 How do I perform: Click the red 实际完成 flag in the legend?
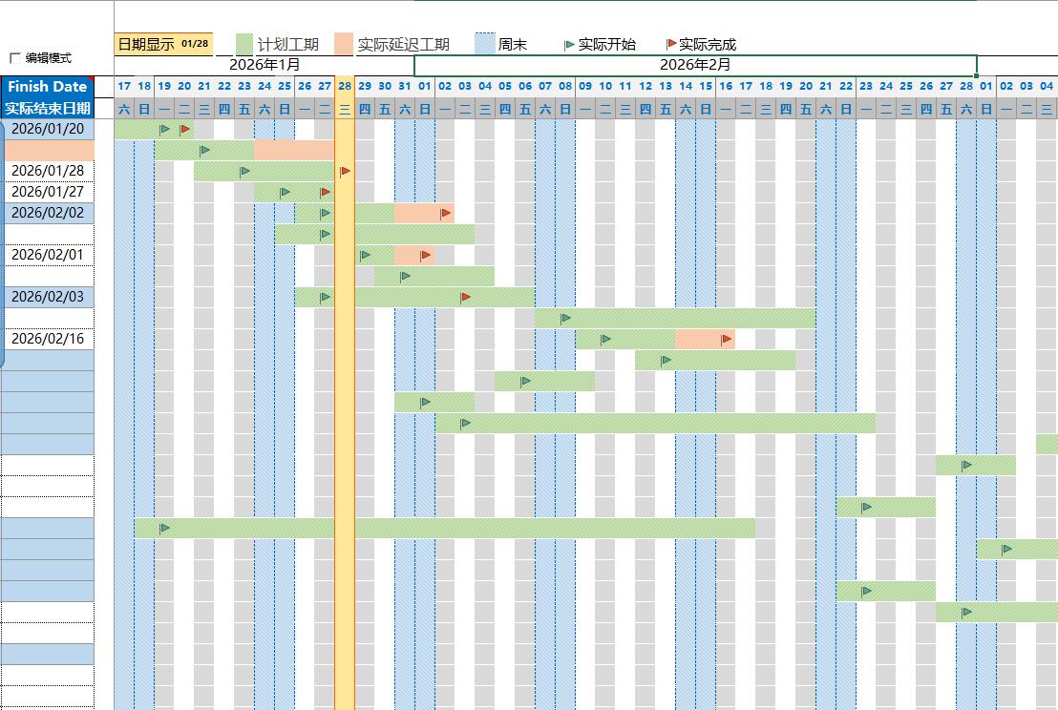[x=671, y=44]
